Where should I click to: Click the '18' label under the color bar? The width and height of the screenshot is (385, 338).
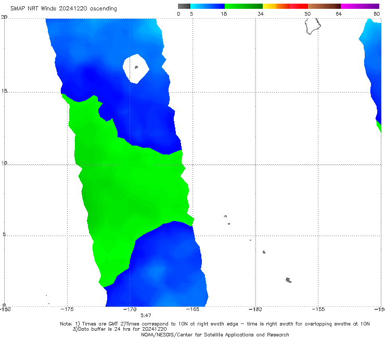pyautogui.click(x=223, y=14)
